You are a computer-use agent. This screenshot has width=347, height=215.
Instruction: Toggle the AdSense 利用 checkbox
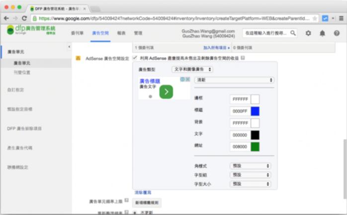click(135, 58)
